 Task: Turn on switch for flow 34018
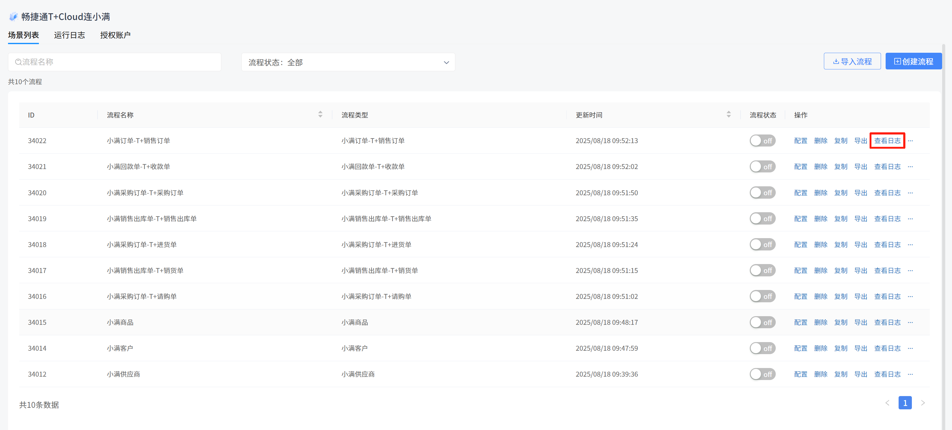click(x=762, y=245)
